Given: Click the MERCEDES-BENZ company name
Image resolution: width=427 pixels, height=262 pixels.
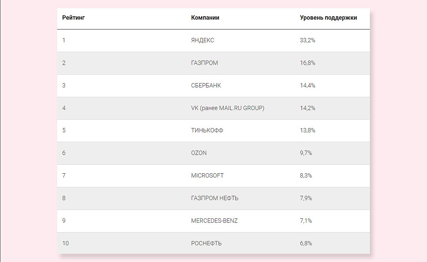Looking at the screenshot, I should pyautogui.click(x=214, y=220).
